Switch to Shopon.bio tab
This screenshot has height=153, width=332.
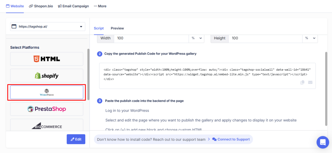click(x=41, y=6)
